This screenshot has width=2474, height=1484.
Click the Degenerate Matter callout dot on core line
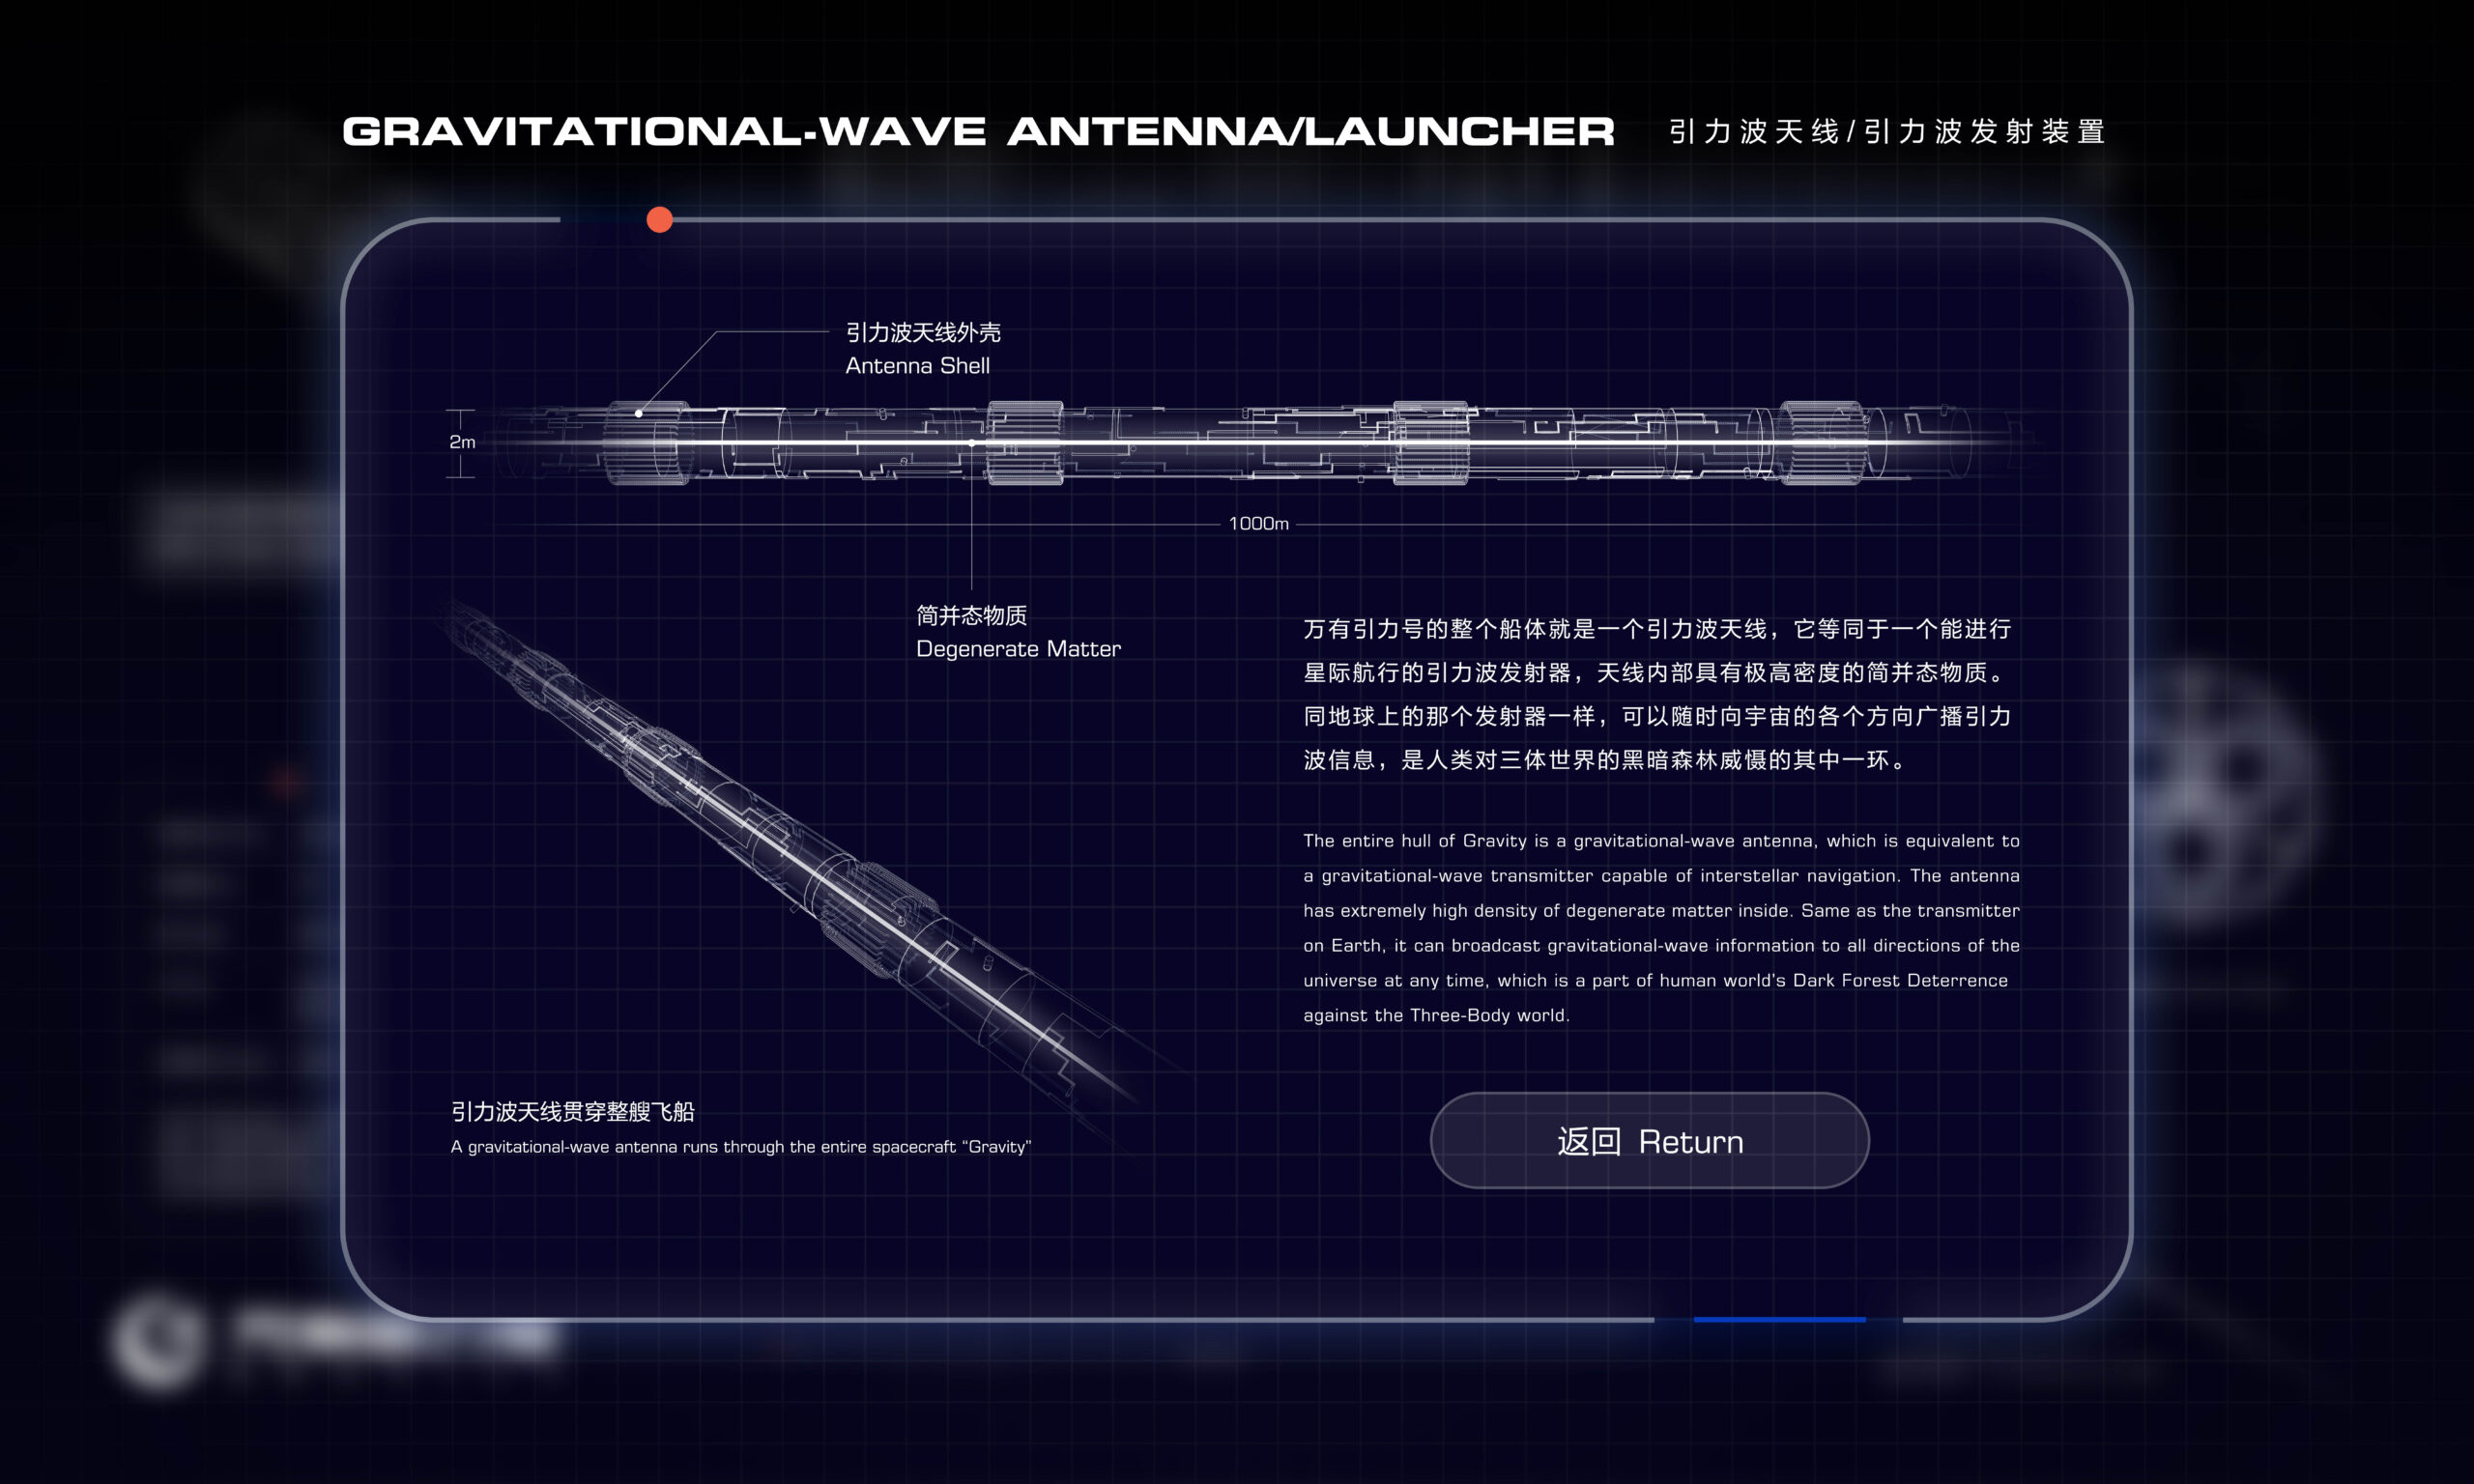point(971,442)
